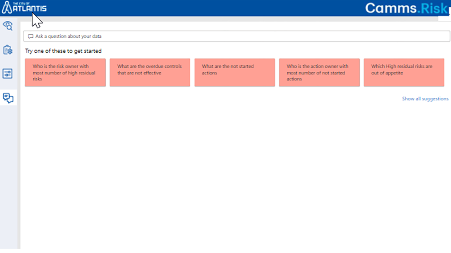Choose risk owner with most high residual risks suggestion
This screenshot has width=451, height=253.
click(65, 72)
